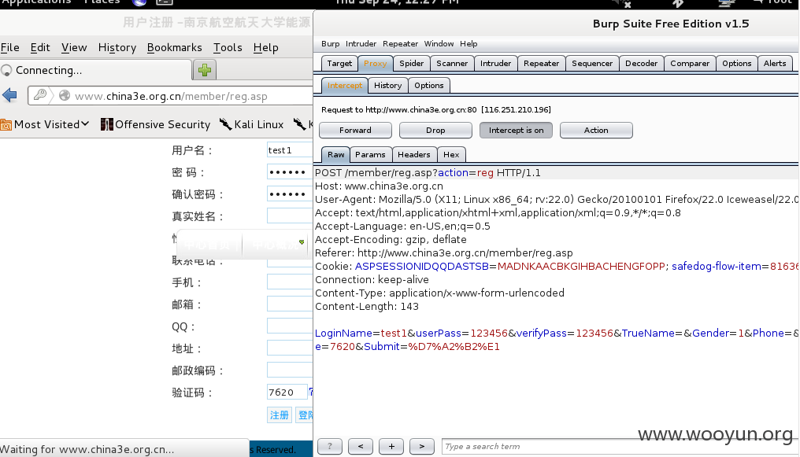
Task: Open the Offensive Security bookmark
Action: (x=156, y=124)
